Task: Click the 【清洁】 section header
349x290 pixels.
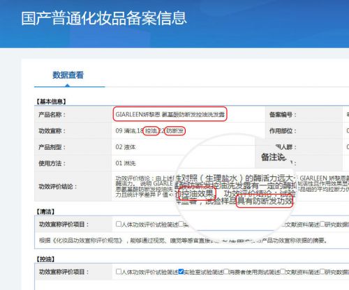Action: tap(45, 211)
